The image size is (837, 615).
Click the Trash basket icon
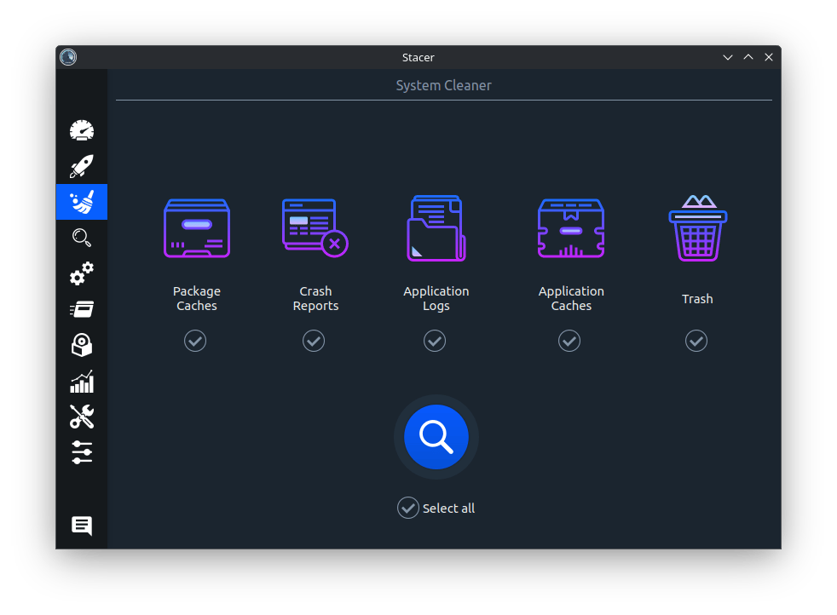click(x=698, y=228)
